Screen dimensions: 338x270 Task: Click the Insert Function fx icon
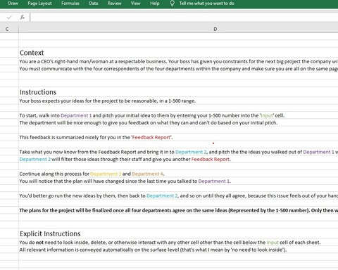pos(23,17)
